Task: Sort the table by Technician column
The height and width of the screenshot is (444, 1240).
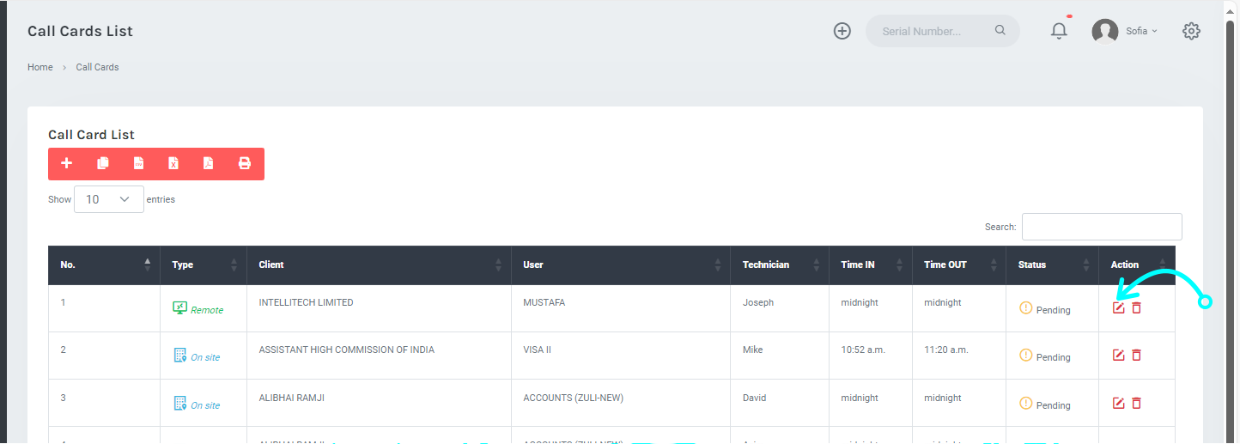Action: pyautogui.click(x=780, y=265)
